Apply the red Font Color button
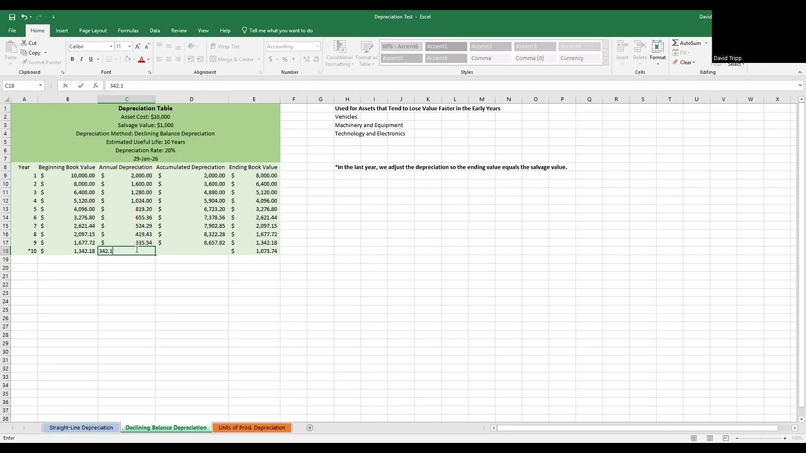 pyautogui.click(x=141, y=59)
